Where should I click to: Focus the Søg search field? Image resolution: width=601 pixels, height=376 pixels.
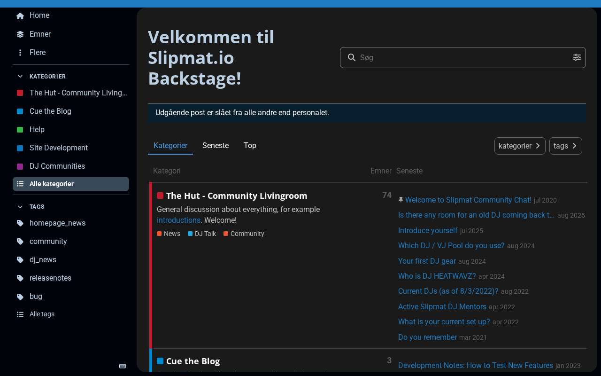(463, 57)
